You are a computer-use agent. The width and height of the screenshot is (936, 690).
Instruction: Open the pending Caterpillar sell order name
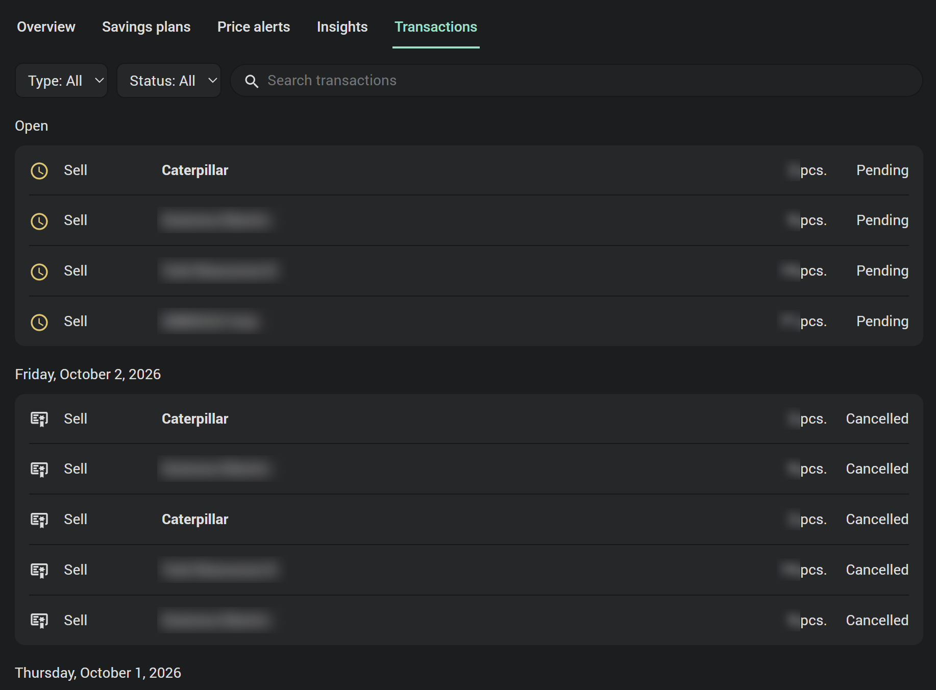point(195,170)
